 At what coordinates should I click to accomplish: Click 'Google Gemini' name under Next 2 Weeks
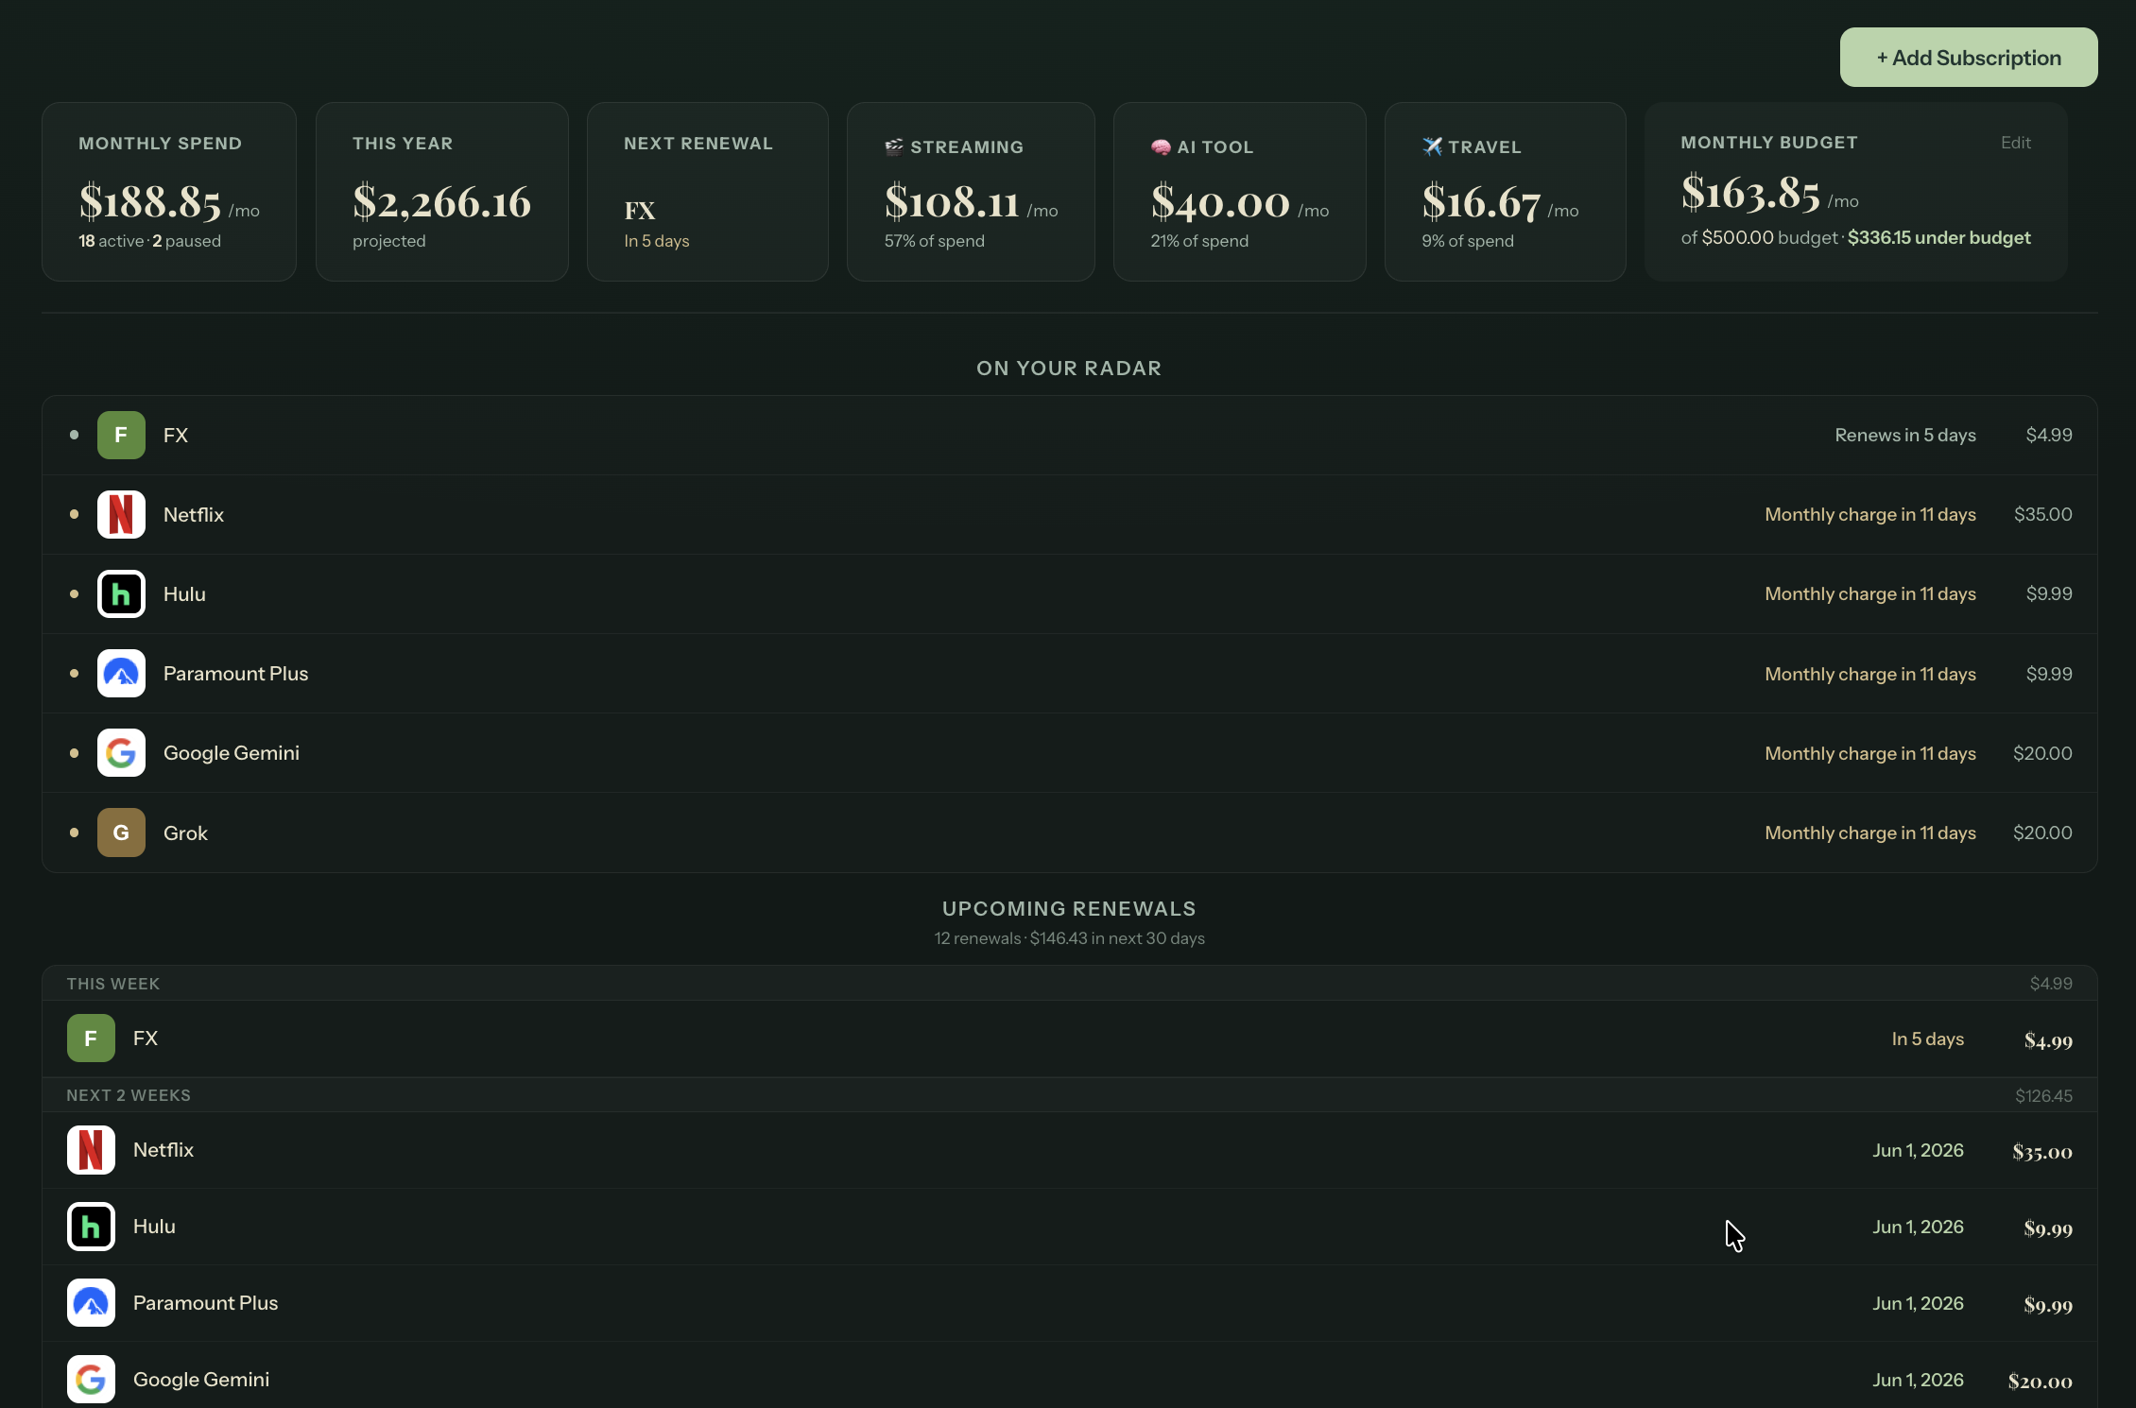tap(201, 1380)
